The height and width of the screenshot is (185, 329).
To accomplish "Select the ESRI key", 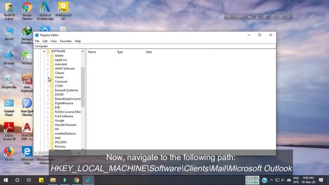I will tap(58, 107).
